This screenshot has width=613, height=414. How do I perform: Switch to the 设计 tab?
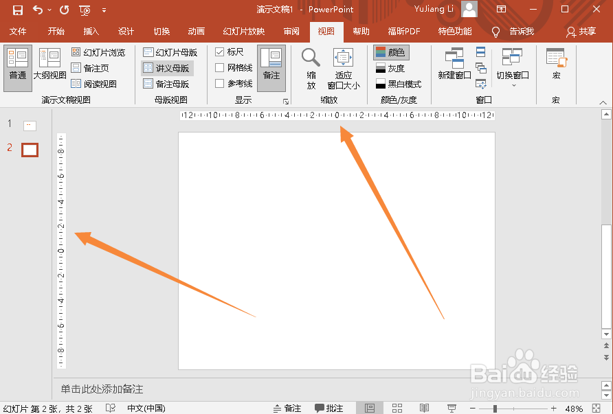pyautogui.click(x=126, y=32)
